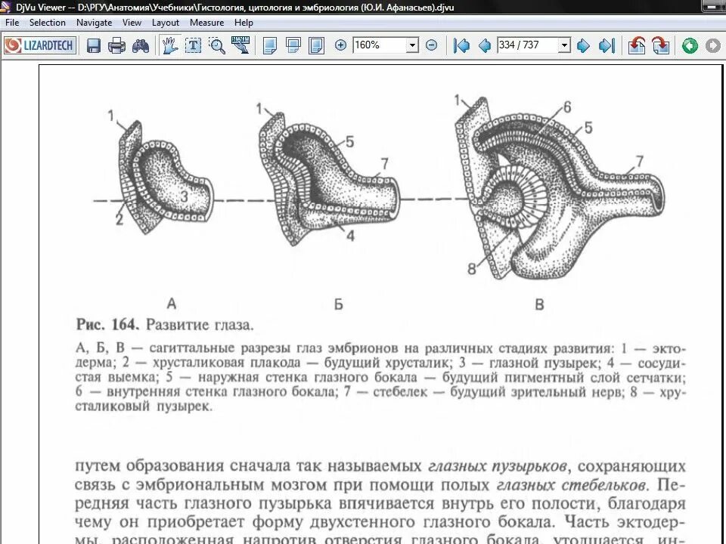Click the italic words 'глазных пузырьков'
The height and width of the screenshot is (544, 726).
[x=498, y=465]
